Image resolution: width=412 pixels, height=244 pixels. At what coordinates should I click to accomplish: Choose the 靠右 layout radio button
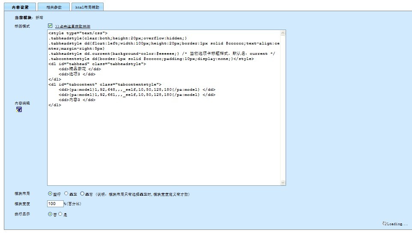82,193
